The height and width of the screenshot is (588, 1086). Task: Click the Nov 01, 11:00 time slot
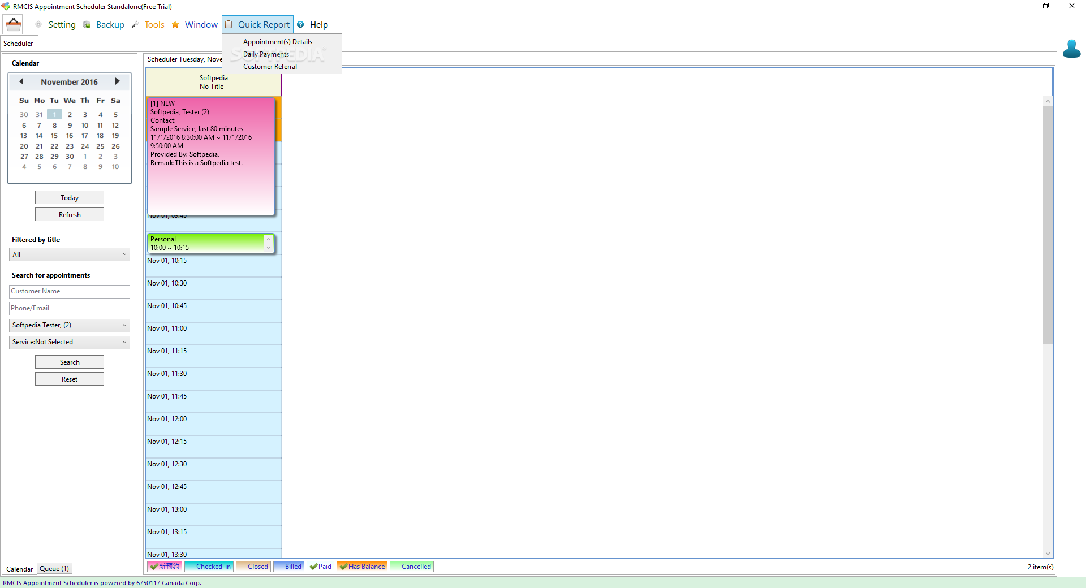pos(214,334)
